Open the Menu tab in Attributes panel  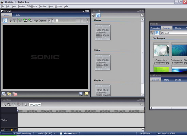tap(167, 80)
